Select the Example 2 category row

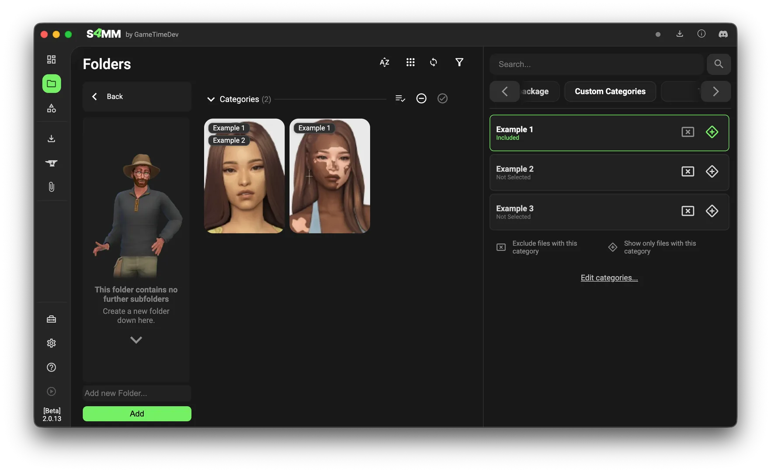pyautogui.click(x=609, y=172)
